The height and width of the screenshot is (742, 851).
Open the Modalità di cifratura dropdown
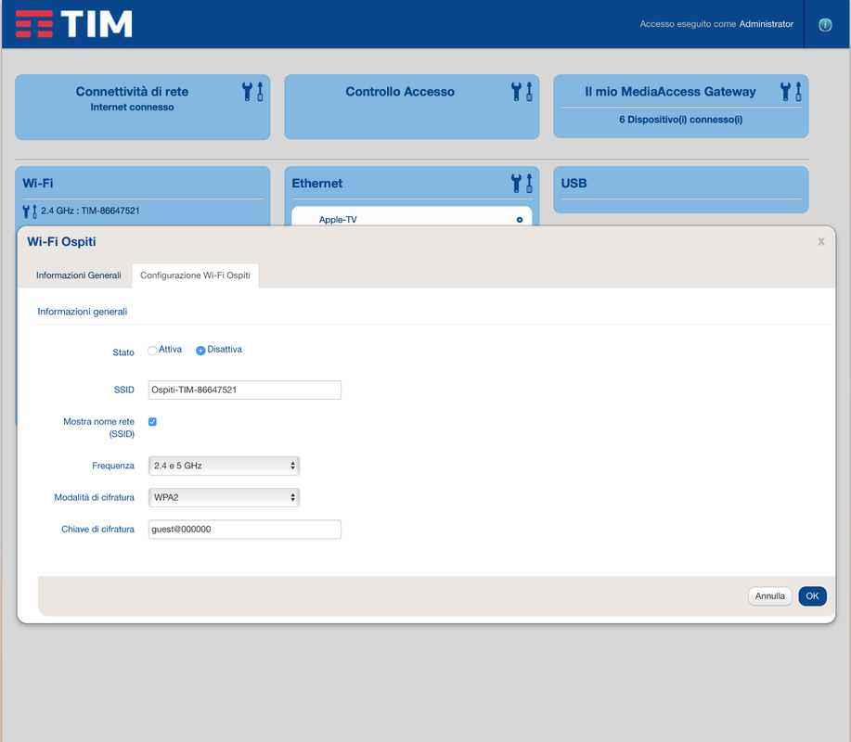coord(224,497)
